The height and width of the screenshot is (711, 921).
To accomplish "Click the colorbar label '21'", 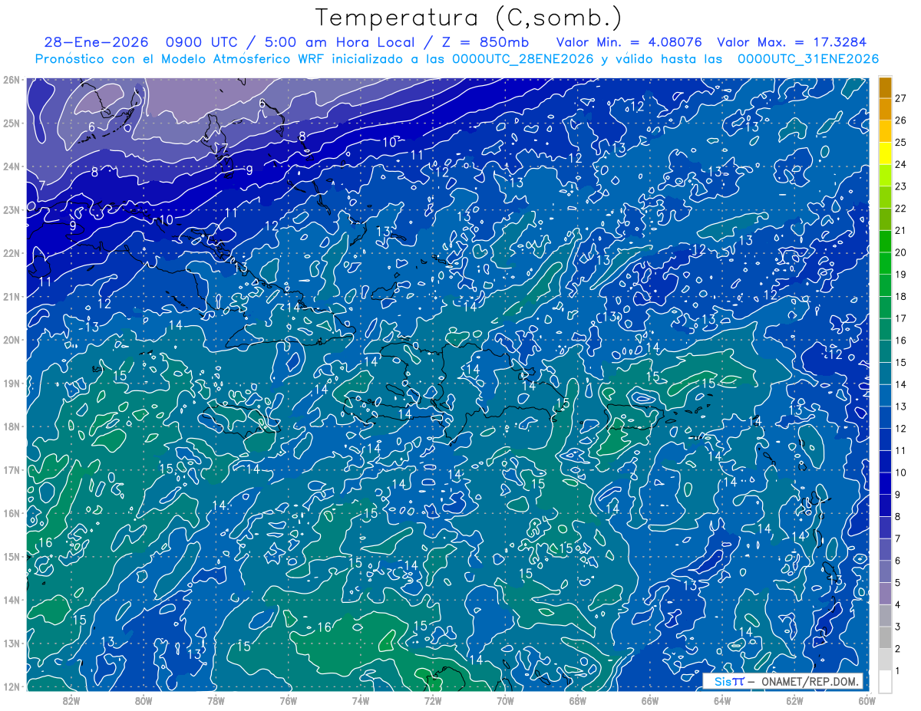I will [x=900, y=230].
